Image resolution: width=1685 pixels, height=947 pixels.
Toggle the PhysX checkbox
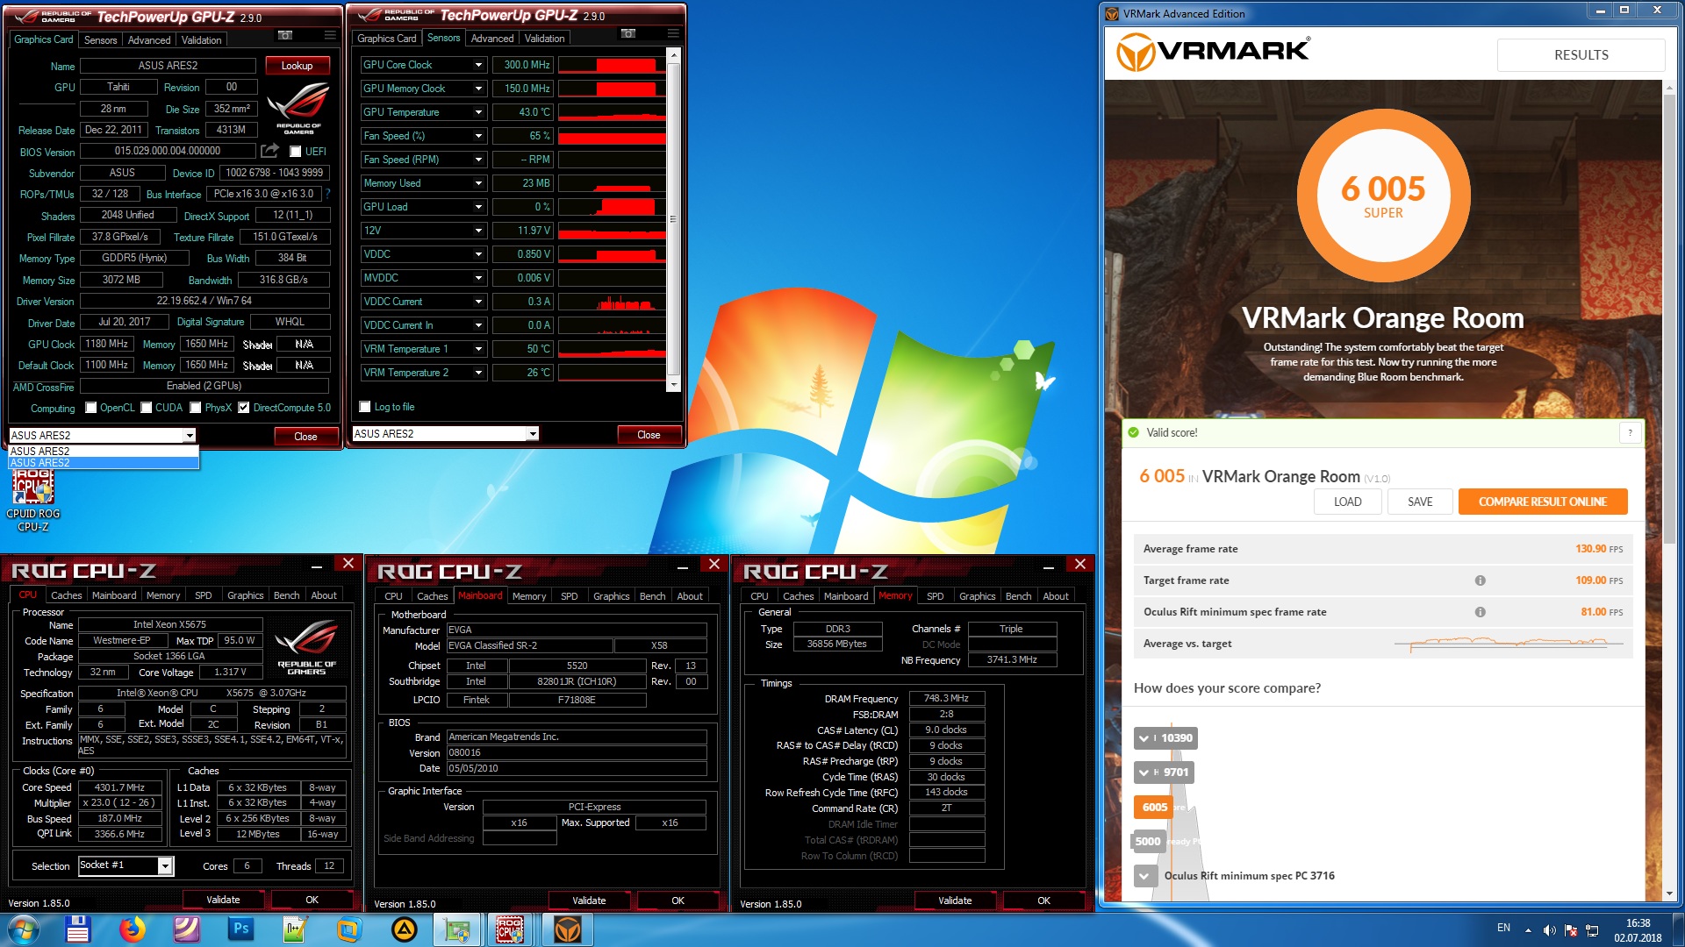coord(196,408)
